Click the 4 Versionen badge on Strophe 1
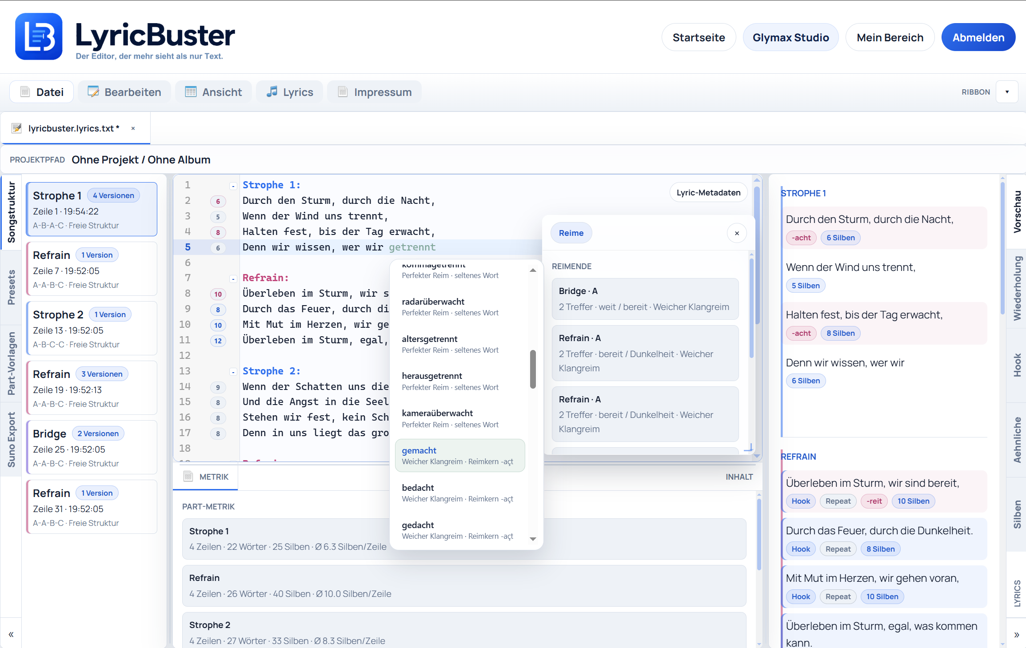This screenshot has height=648, width=1026. click(x=113, y=195)
